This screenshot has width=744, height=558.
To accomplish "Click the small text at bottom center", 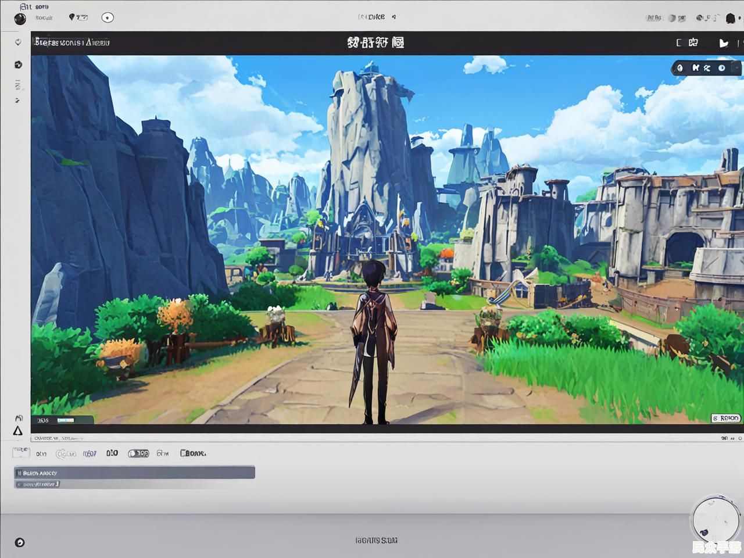I will click(x=376, y=541).
